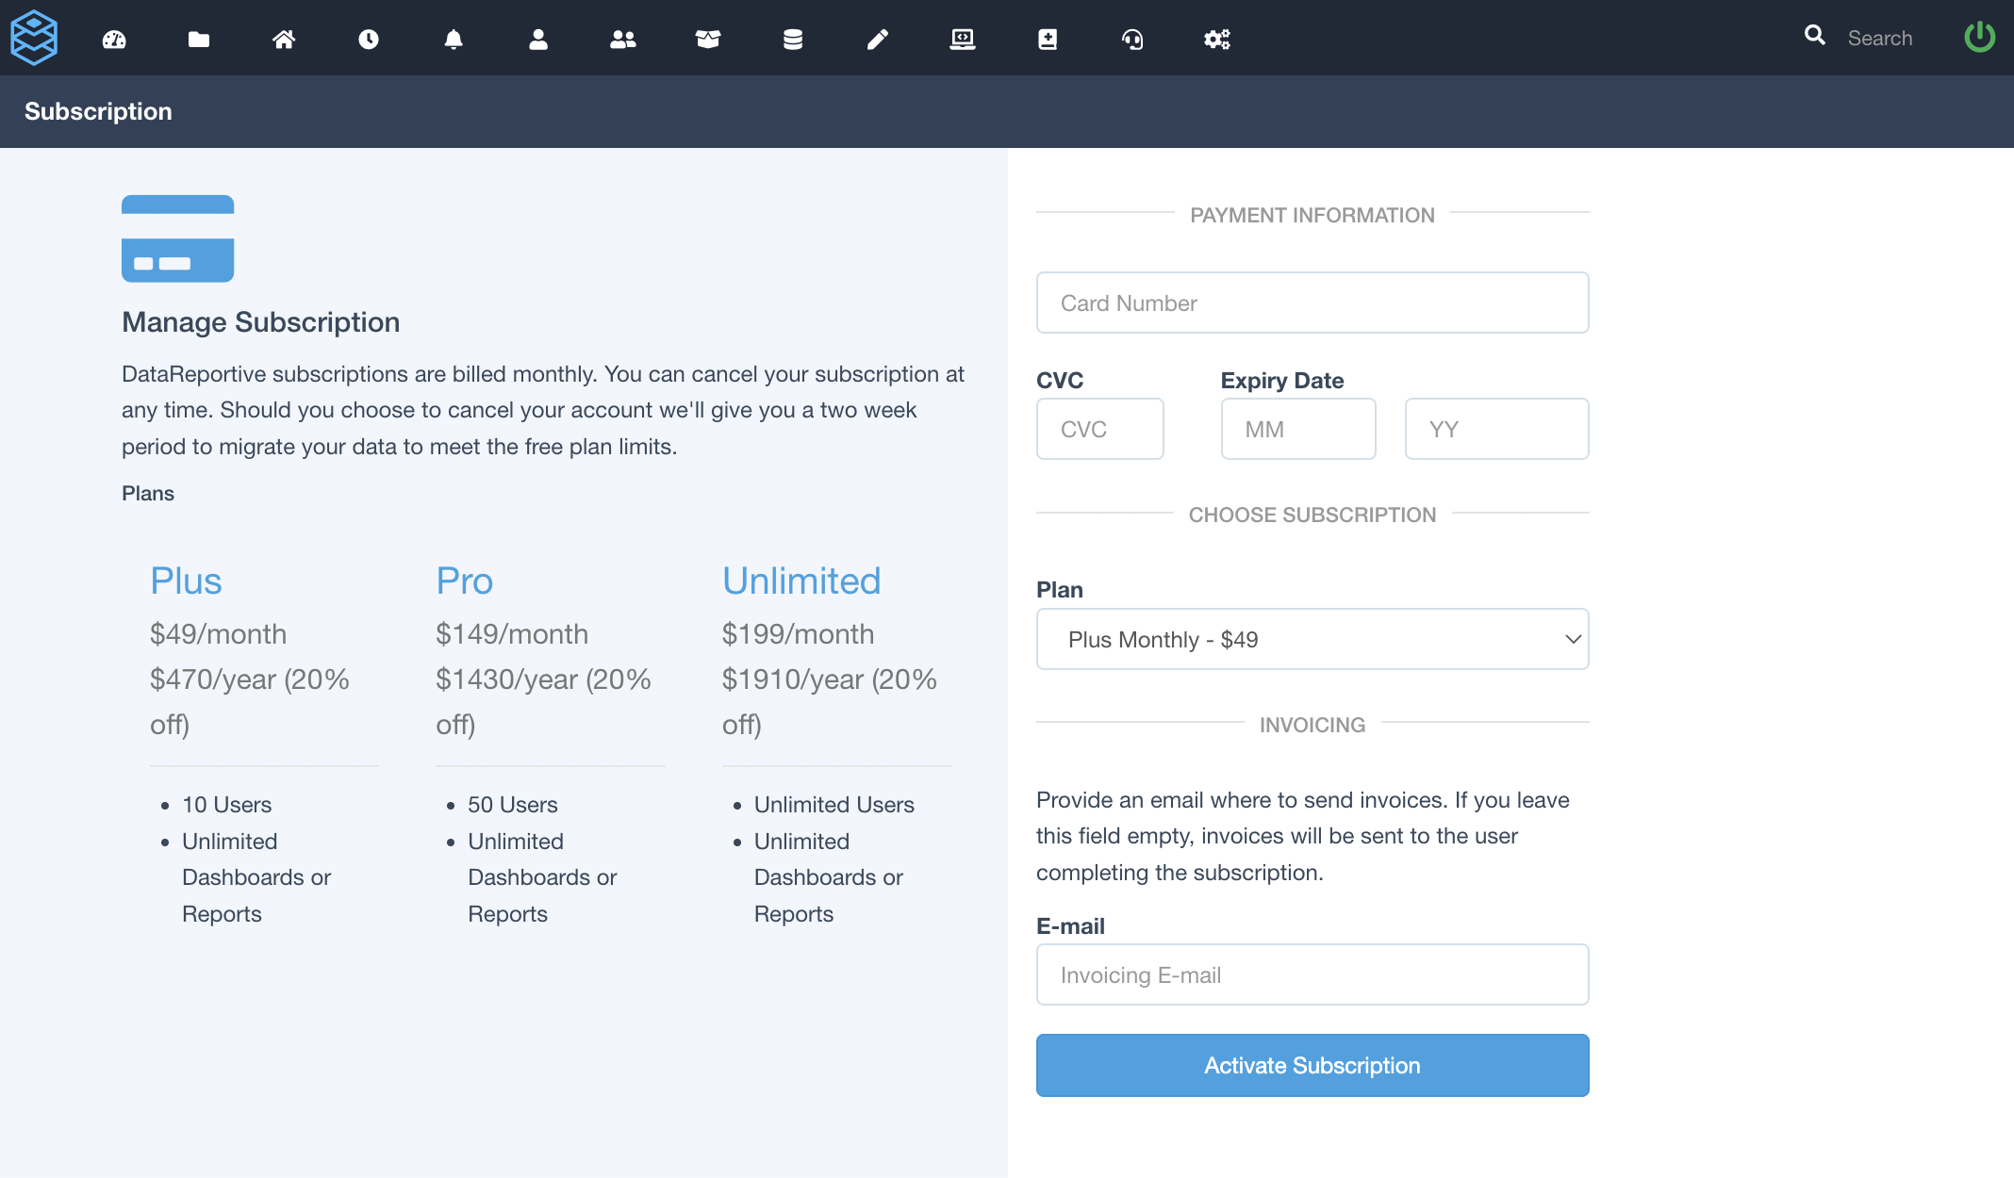Click the CVC input field
Viewport: 2014px width, 1178px height.
[1100, 429]
